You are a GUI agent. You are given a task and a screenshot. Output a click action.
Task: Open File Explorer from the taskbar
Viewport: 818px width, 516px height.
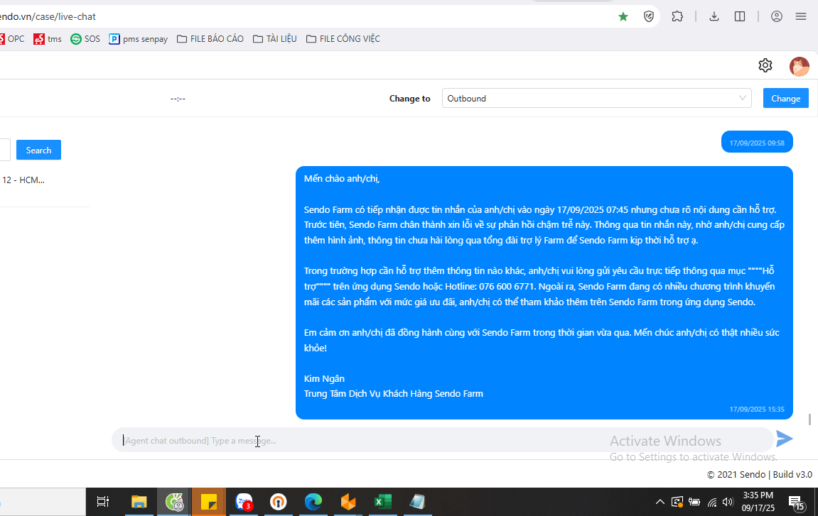pyautogui.click(x=139, y=501)
